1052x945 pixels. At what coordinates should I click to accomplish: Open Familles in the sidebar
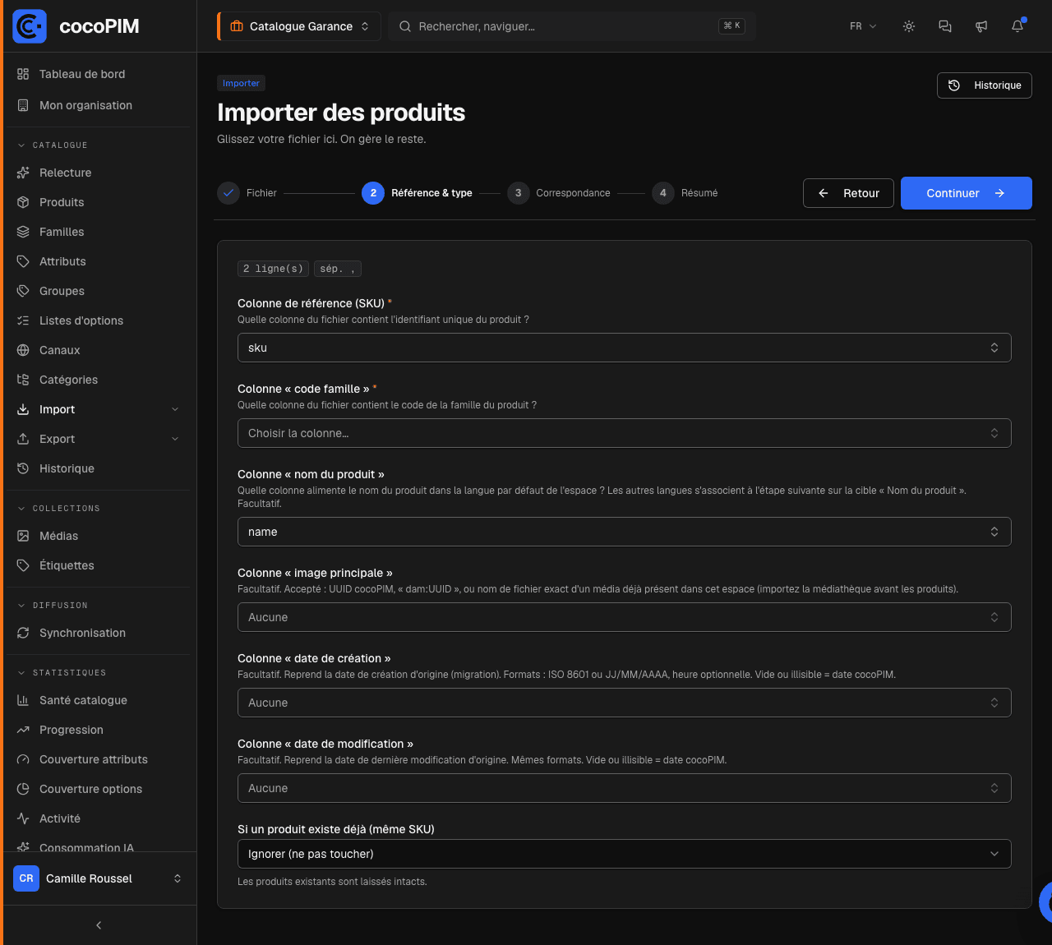[x=99, y=232]
